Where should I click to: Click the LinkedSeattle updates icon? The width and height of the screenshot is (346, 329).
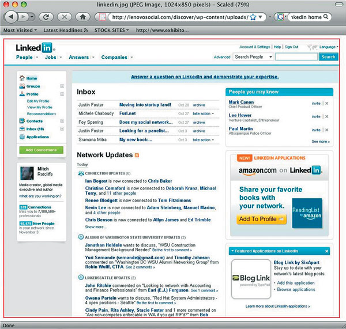81,277
